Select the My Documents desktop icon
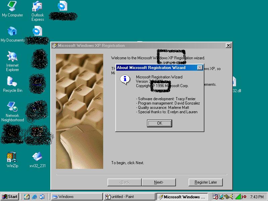268x201 pixels. (12, 34)
